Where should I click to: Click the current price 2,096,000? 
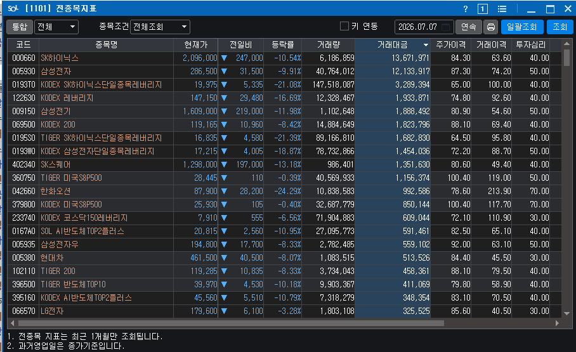coord(200,58)
